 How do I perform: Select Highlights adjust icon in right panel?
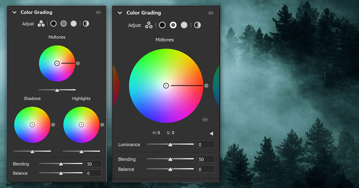[x=184, y=25]
